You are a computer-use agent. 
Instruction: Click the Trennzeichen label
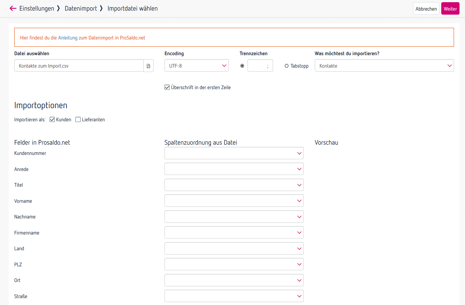point(253,53)
